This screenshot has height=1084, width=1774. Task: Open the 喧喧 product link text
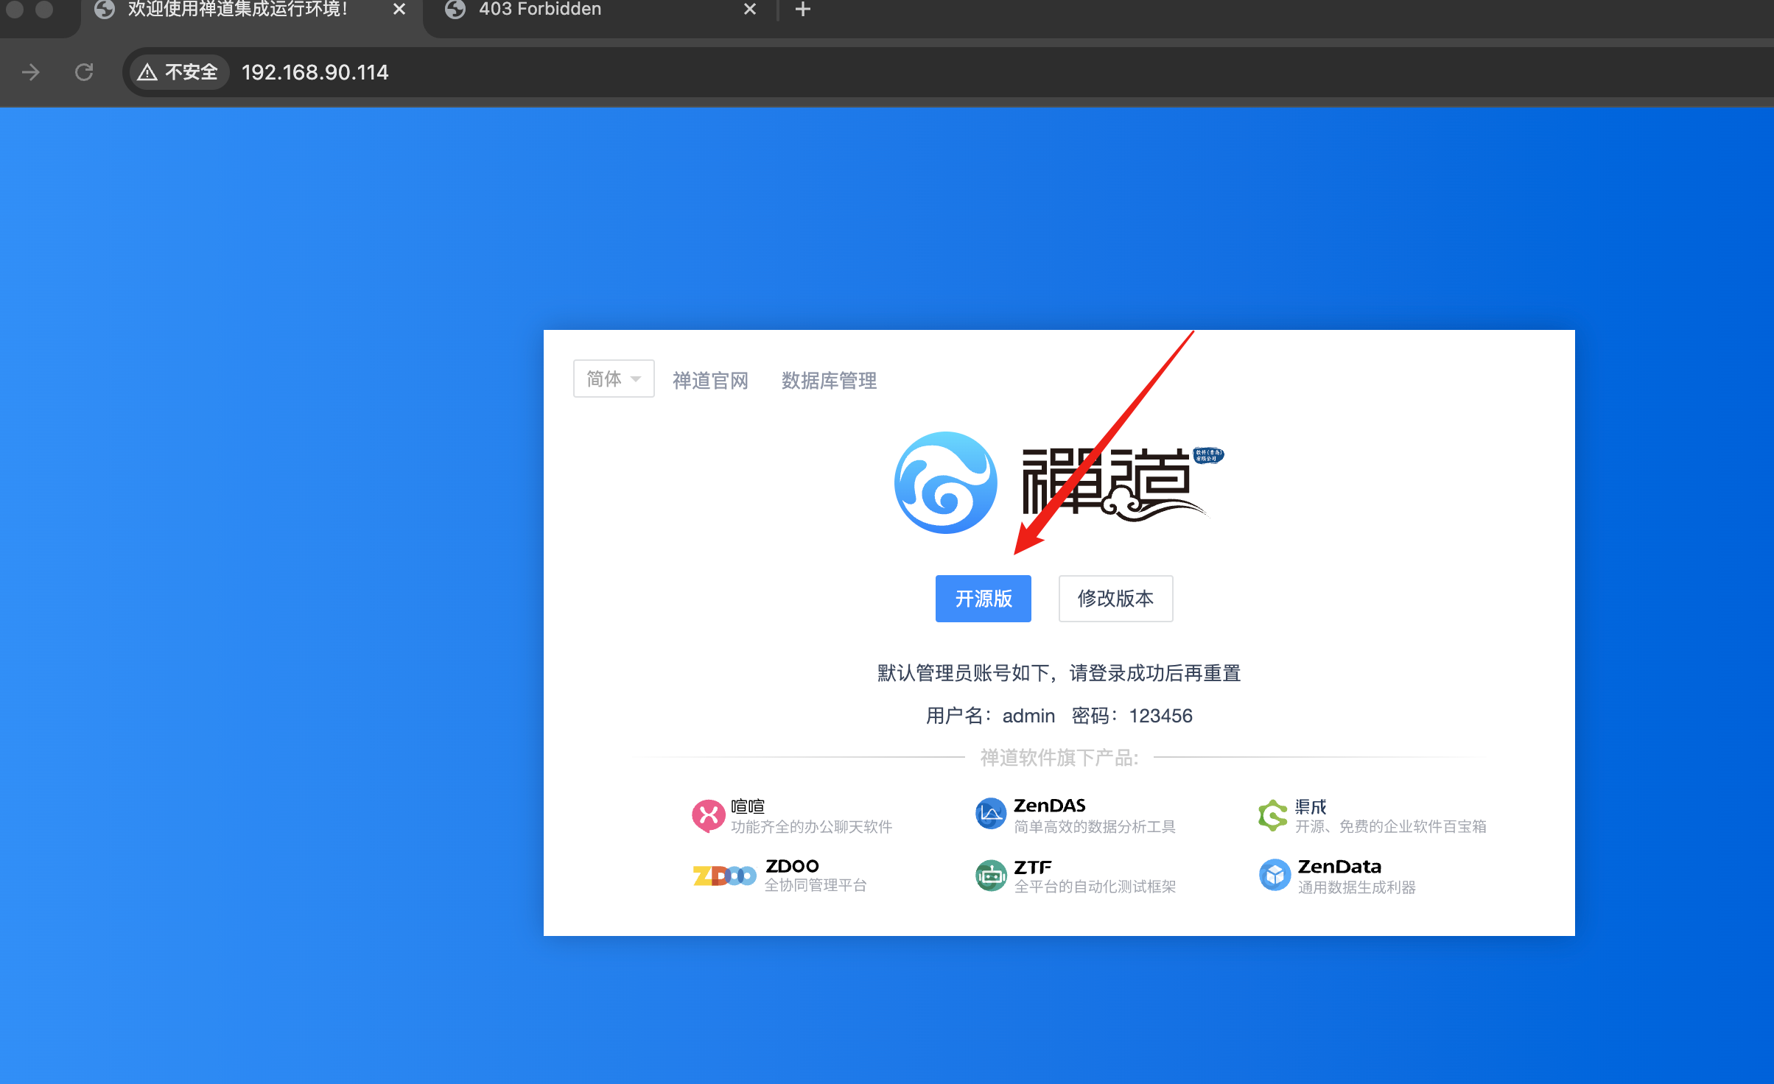pos(747,806)
